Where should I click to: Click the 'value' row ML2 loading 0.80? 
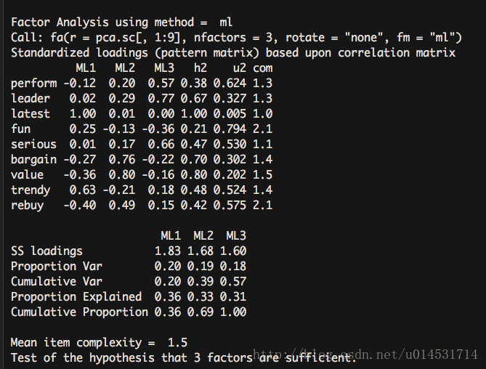[x=122, y=175]
